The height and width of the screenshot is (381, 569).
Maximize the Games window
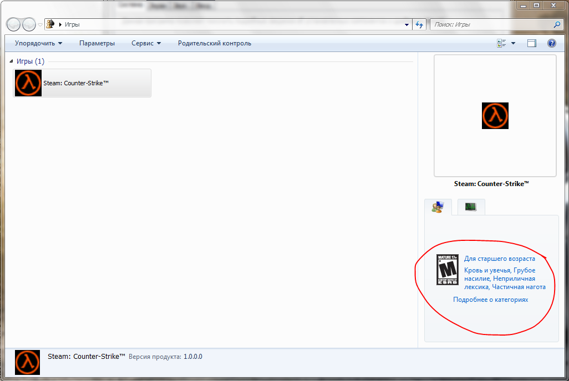[x=536, y=5]
